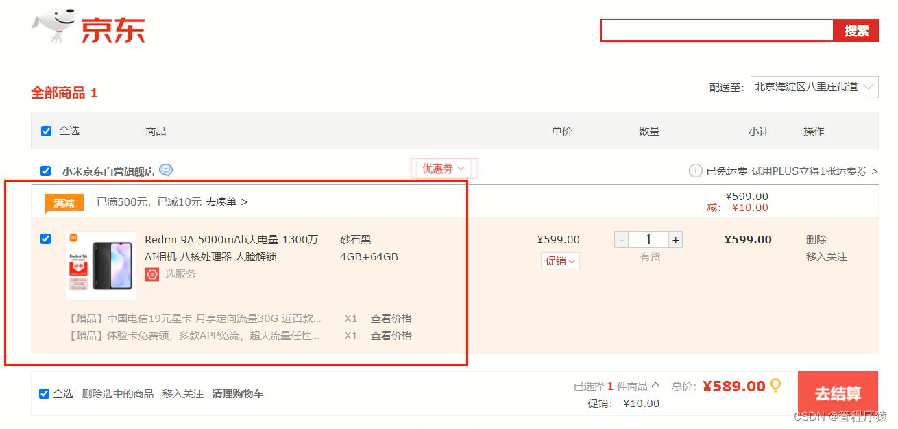Click 清理购物车
This screenshot has height=429, width=898.
(238, 393)
